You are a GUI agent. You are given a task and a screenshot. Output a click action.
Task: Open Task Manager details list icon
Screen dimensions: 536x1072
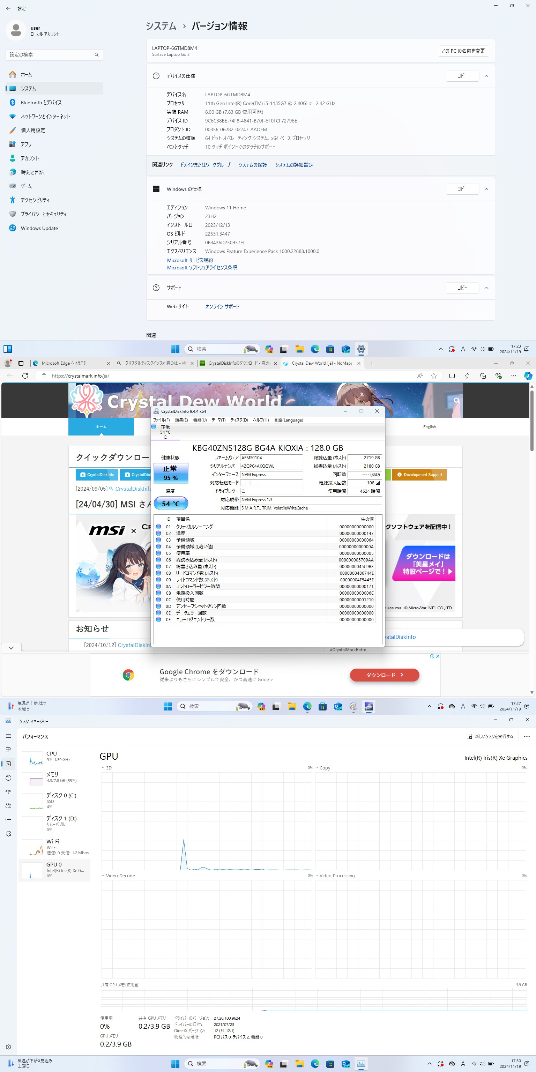8,819
